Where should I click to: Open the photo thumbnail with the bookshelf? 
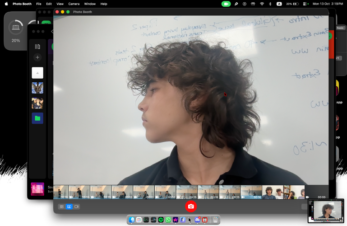[294, 192]
